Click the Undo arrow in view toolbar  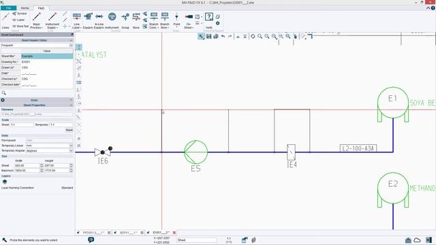click(223, 36)
